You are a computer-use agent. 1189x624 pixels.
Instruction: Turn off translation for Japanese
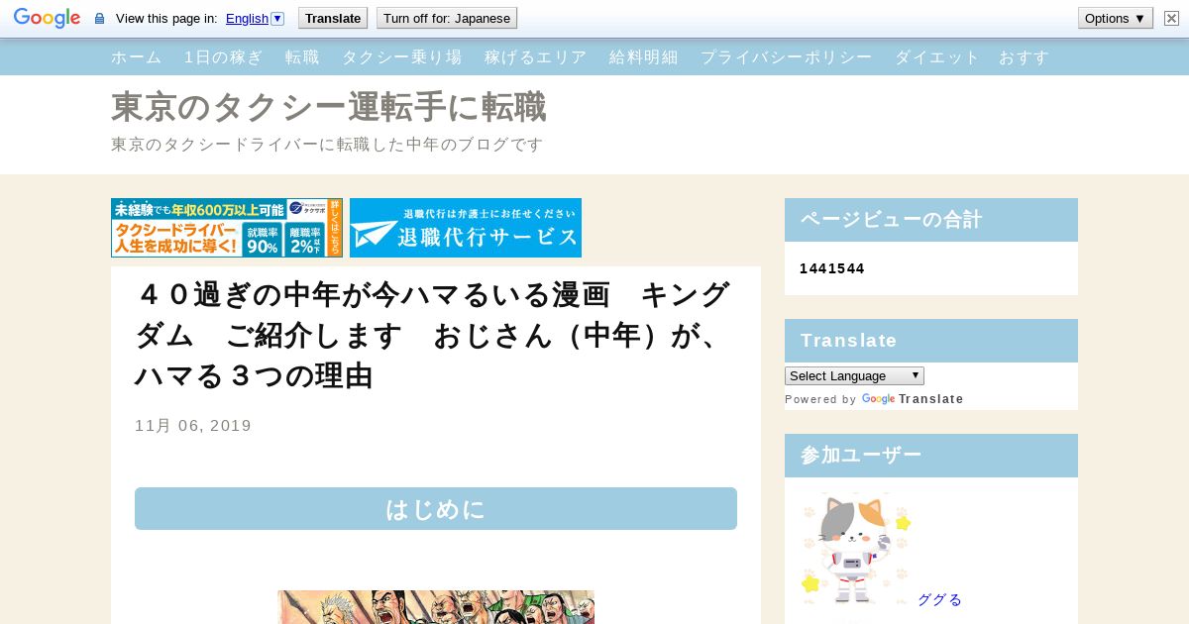(x=447, y=18)
